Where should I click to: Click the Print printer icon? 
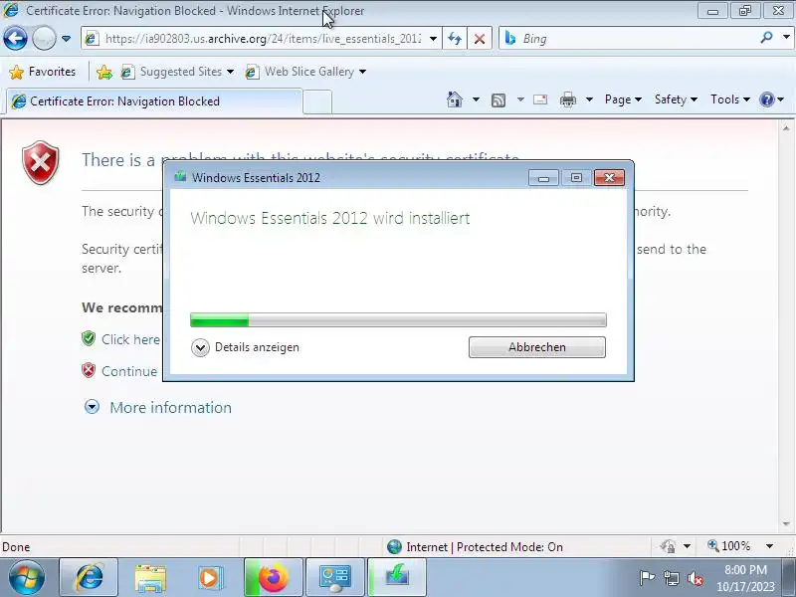click(x=567, y=100)
